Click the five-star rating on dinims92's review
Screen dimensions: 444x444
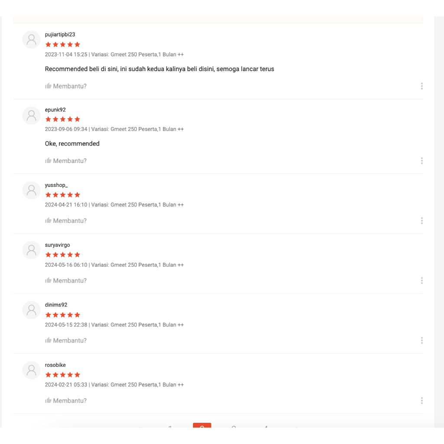pos(63,315)
